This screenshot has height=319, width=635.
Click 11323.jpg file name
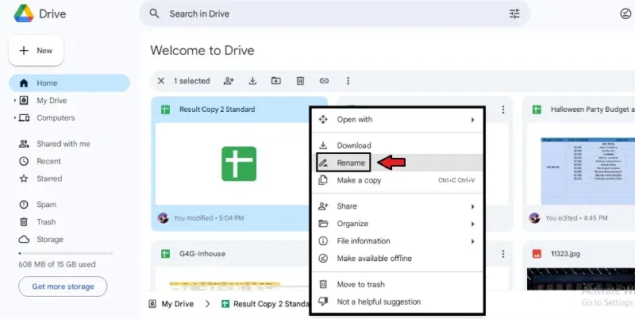565,254
